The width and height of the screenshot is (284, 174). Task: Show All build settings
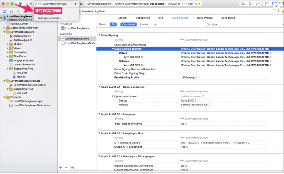click(113, 24)
